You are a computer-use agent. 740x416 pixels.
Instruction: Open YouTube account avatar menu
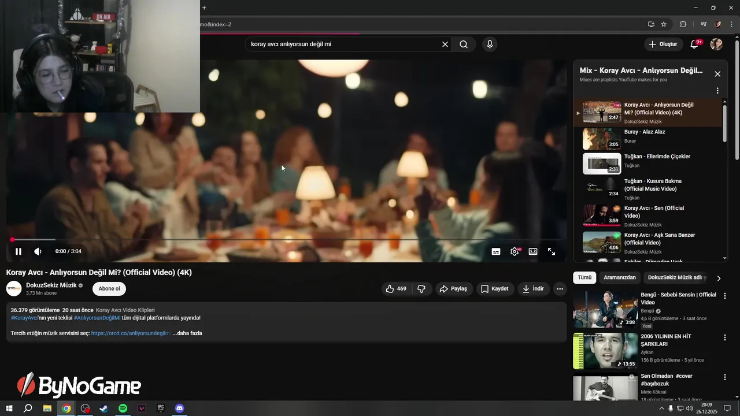pos(716,44)
